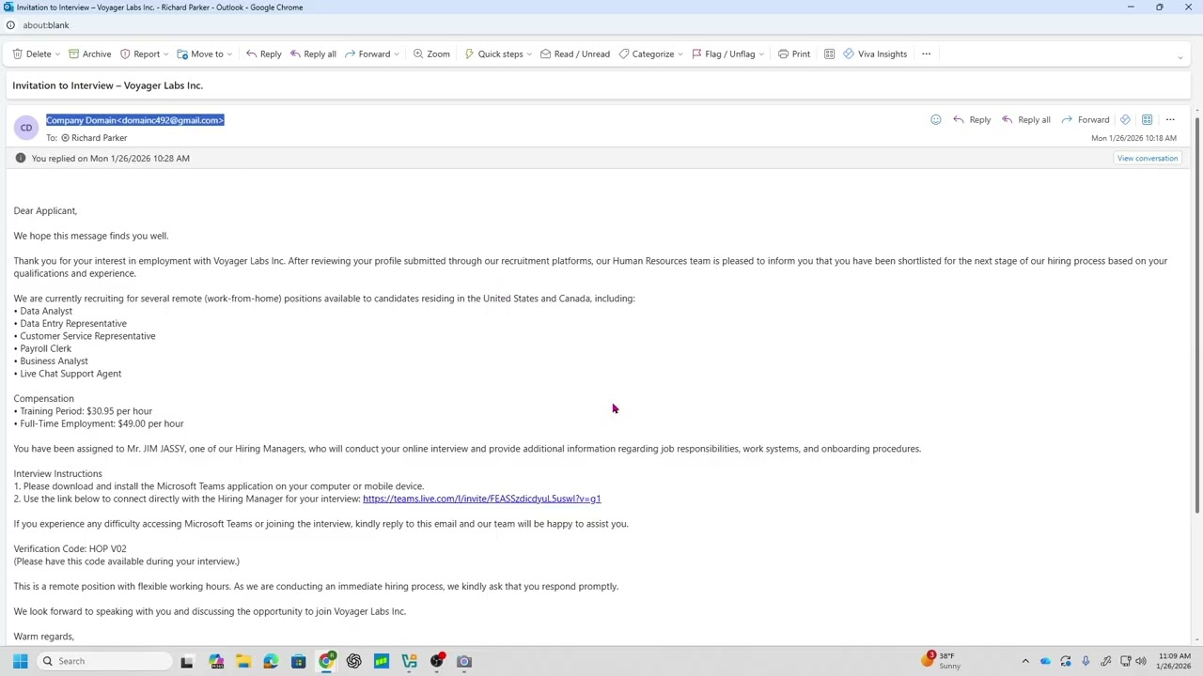The image size is (1203, 676).
Task: Click the 'You replied on Mon 1/26/2026 10:28 AM' notice
Action: click(x=110, y=158)
